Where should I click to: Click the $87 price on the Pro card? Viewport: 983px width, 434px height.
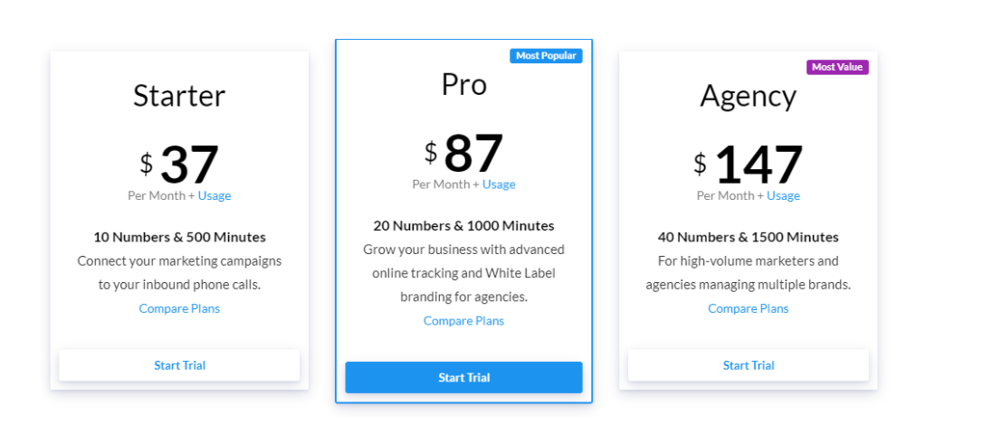click(472, 153)
